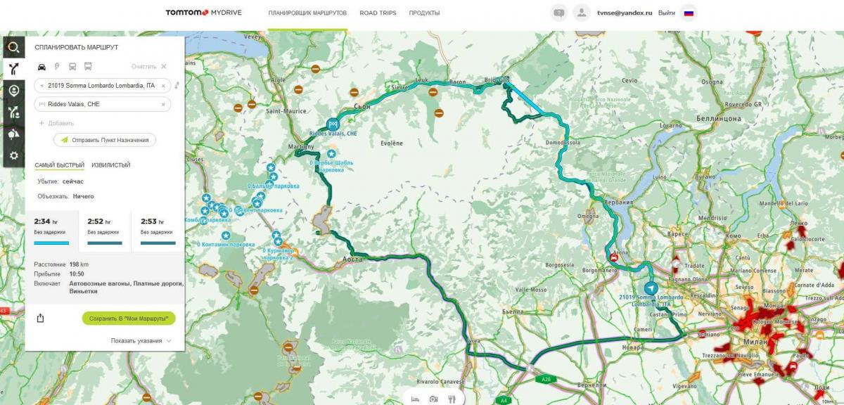Share the route using the share icon
The image size is (844, 405).
40,319
